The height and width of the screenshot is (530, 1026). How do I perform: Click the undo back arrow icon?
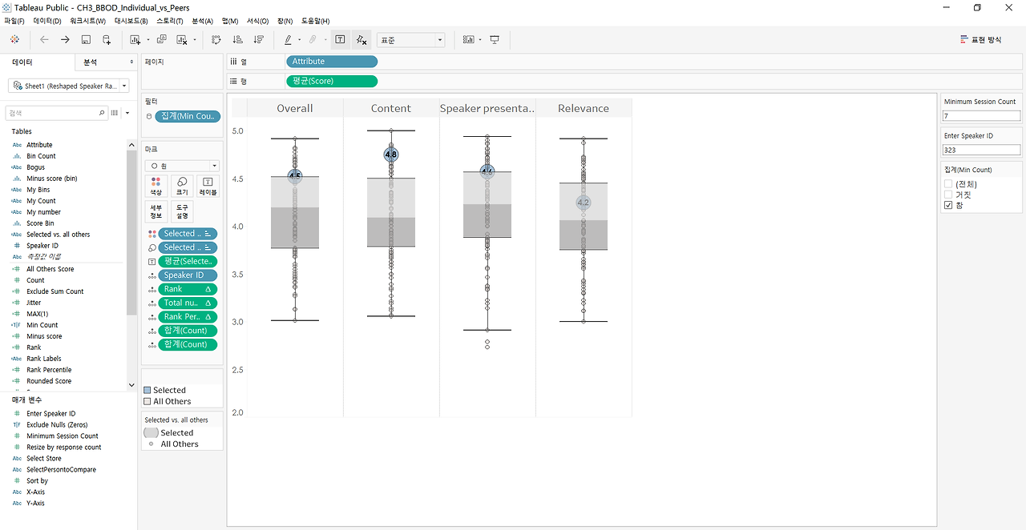point(44,39)
